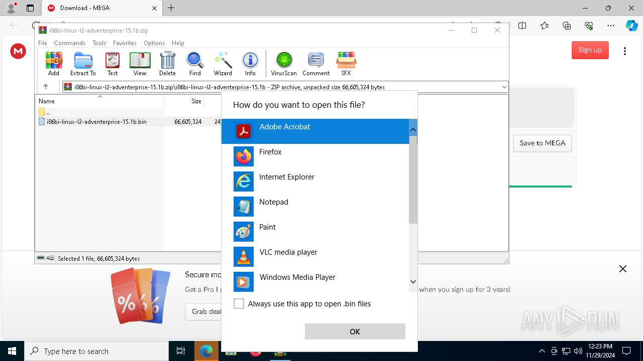The width and height of the screenshot is (643, 361).
Task: Click the MEGA logo icon
Action: [18, 51]
